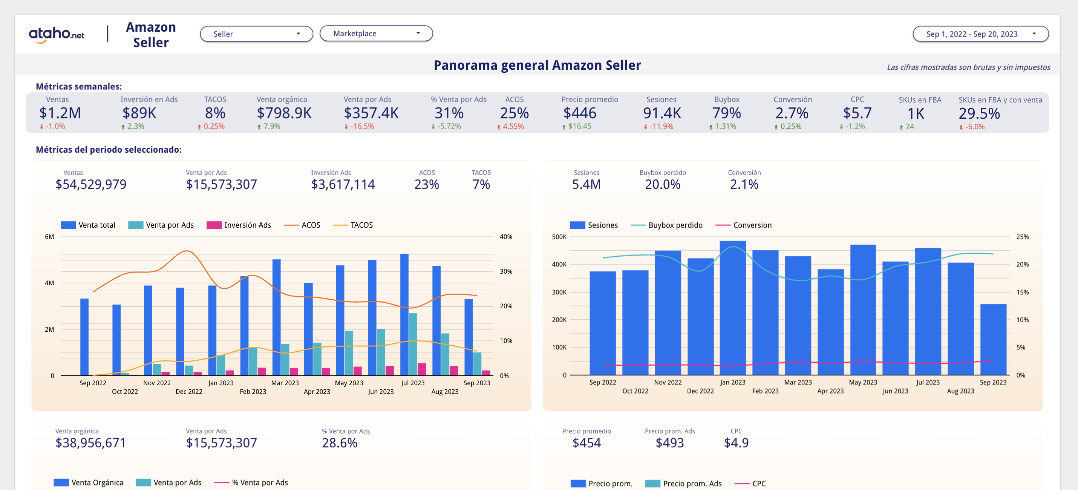Click the Jul 2023 Venta total bar
The image size is (1078, 490).
404,315
